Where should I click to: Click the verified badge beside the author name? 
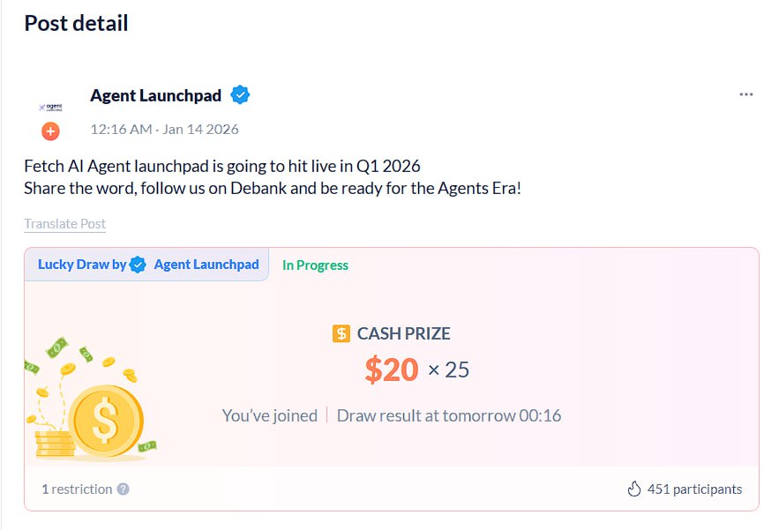point(240,95)
